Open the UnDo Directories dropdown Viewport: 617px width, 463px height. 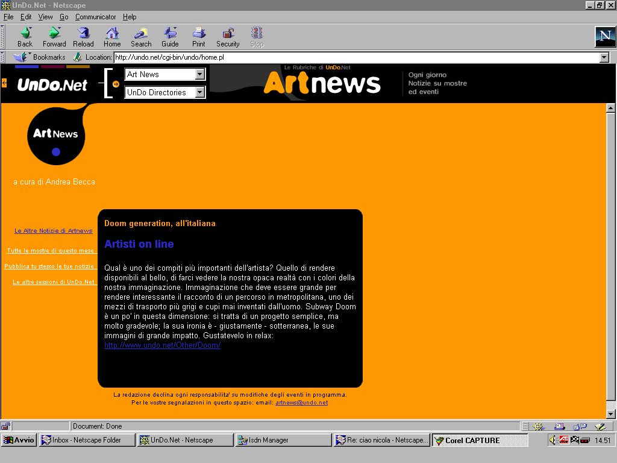tap(165, 92)
